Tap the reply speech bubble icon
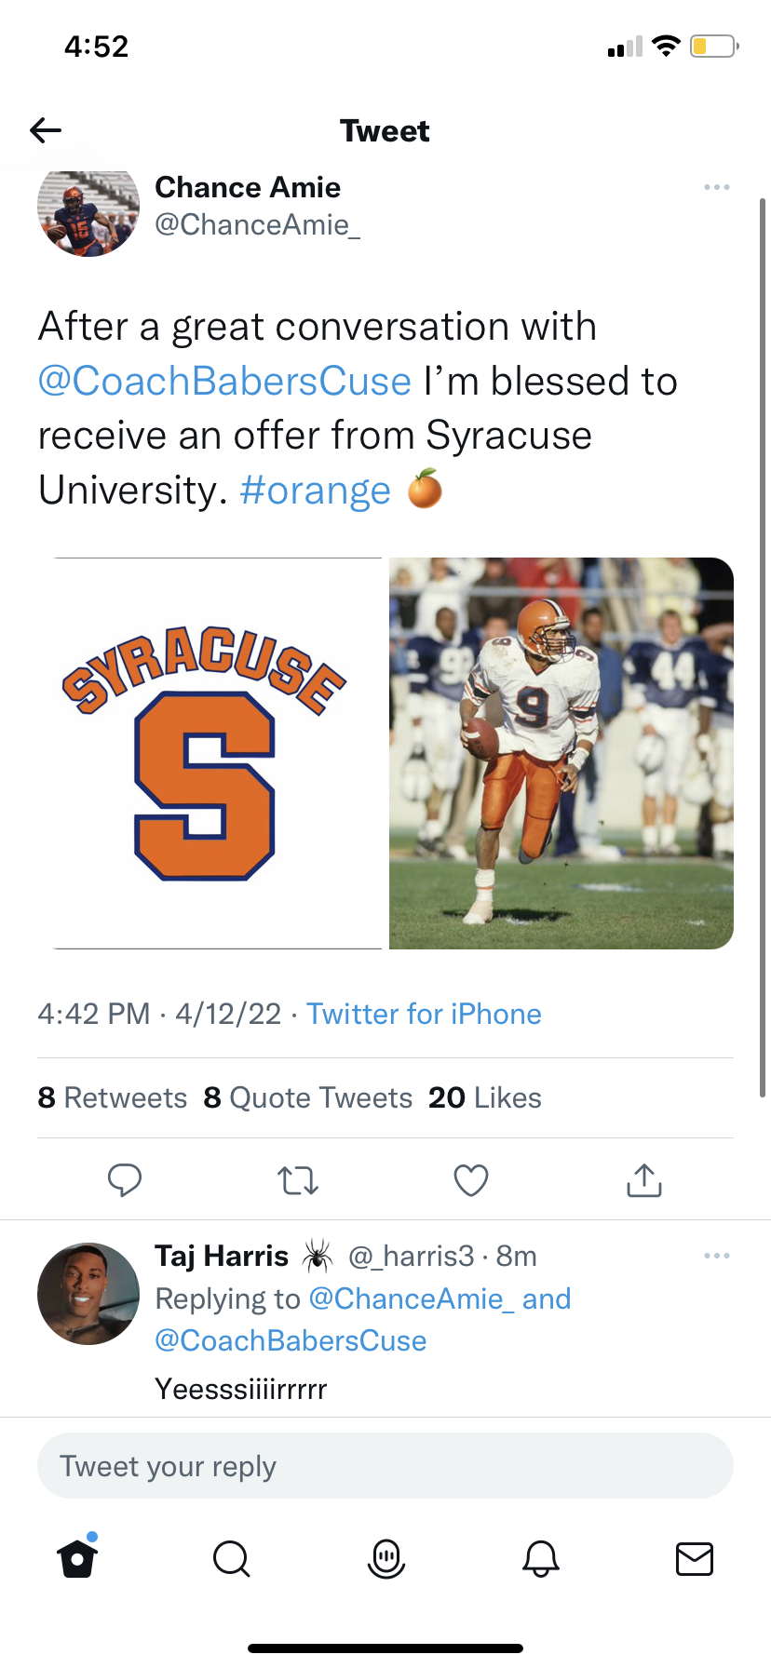Viewport: 771px width, 1668px height. pyautogui.click(x=125, y=1180)
